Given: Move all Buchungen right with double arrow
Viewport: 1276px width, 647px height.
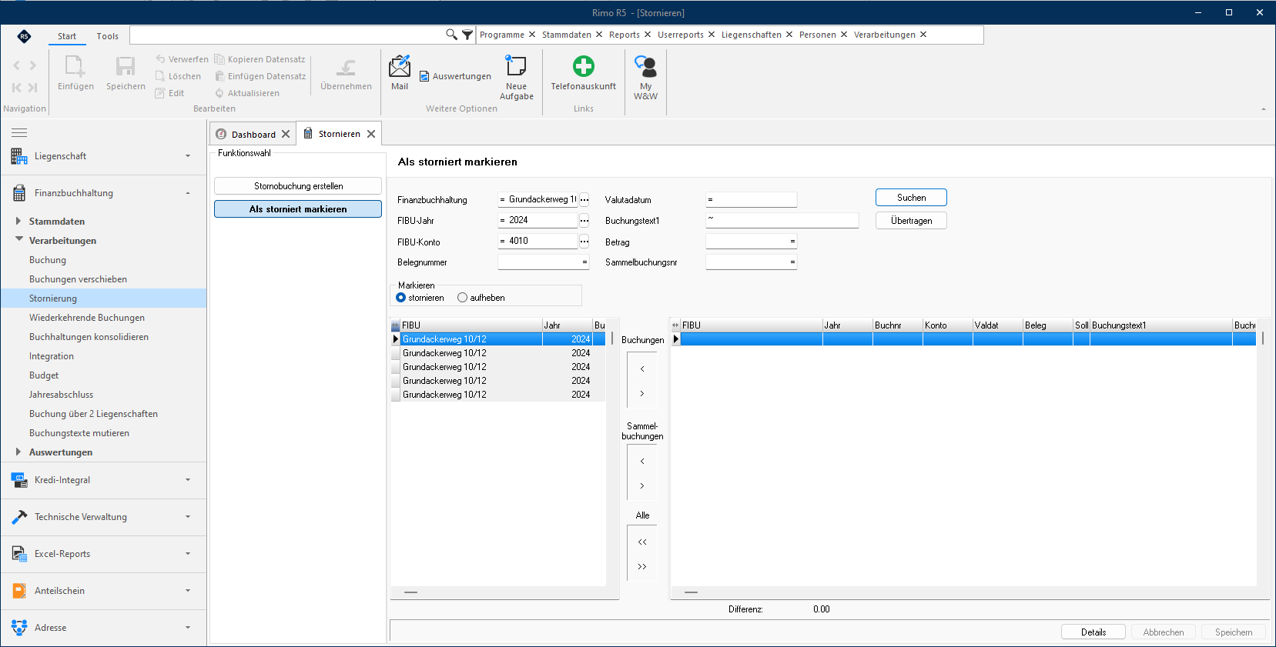Looking at the screenshot, I should point(642,567).
